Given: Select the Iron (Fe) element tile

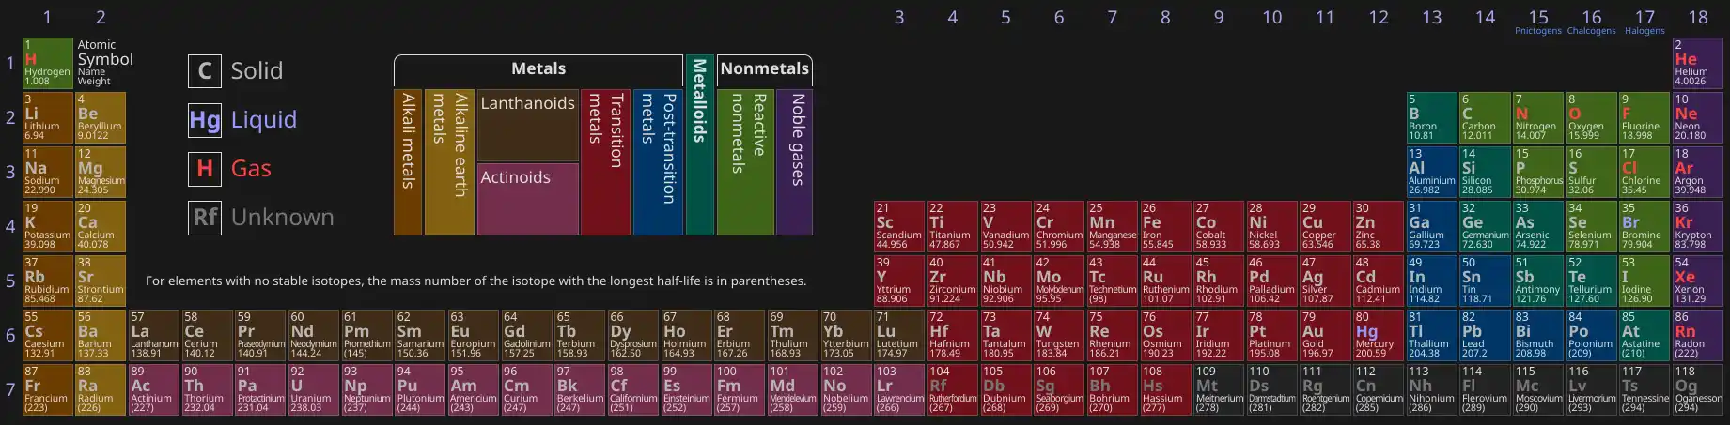Looking at the screenshot, I should click(1163, 226).
